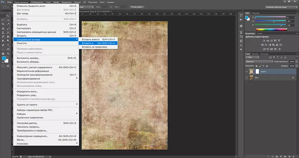Pick the Type (T) tool
299x158 pixels.
[x=8, y=45]
